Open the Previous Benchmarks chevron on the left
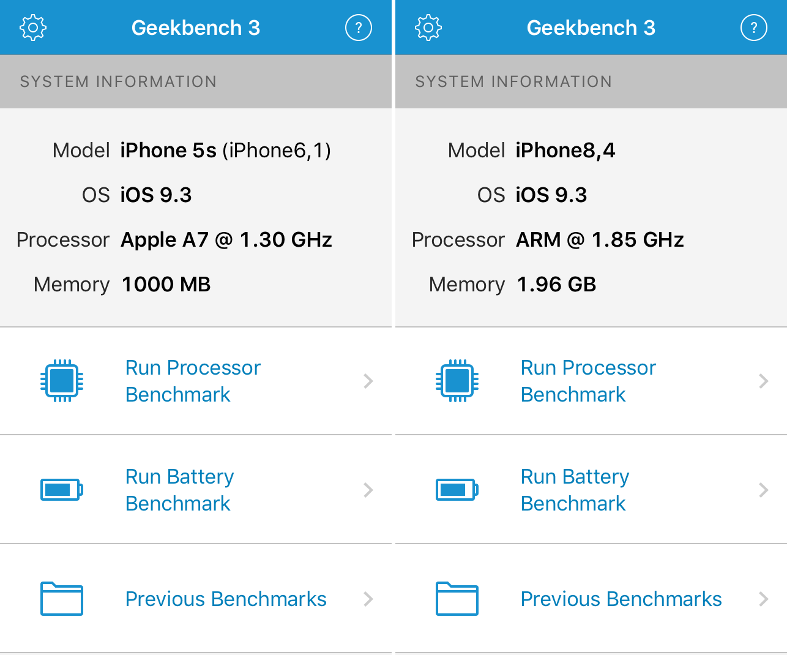The width and height of the screenshot is (787, 655). (x=368, y=599)
